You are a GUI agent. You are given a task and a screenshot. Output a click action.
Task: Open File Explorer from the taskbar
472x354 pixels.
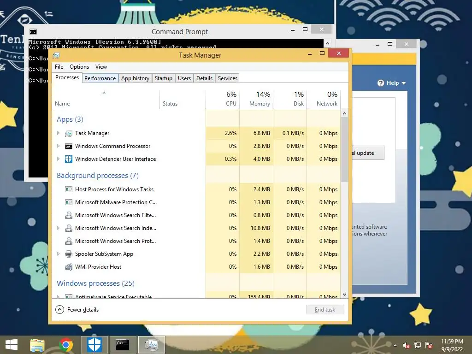point(37,345)
